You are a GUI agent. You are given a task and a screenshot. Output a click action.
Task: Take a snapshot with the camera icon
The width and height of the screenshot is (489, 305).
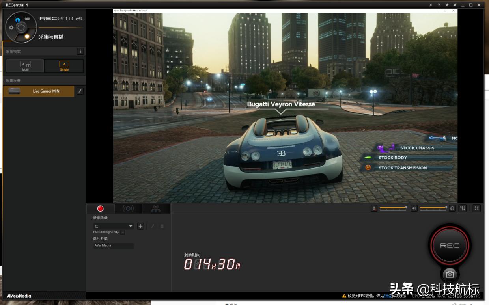tap(450, 274)
